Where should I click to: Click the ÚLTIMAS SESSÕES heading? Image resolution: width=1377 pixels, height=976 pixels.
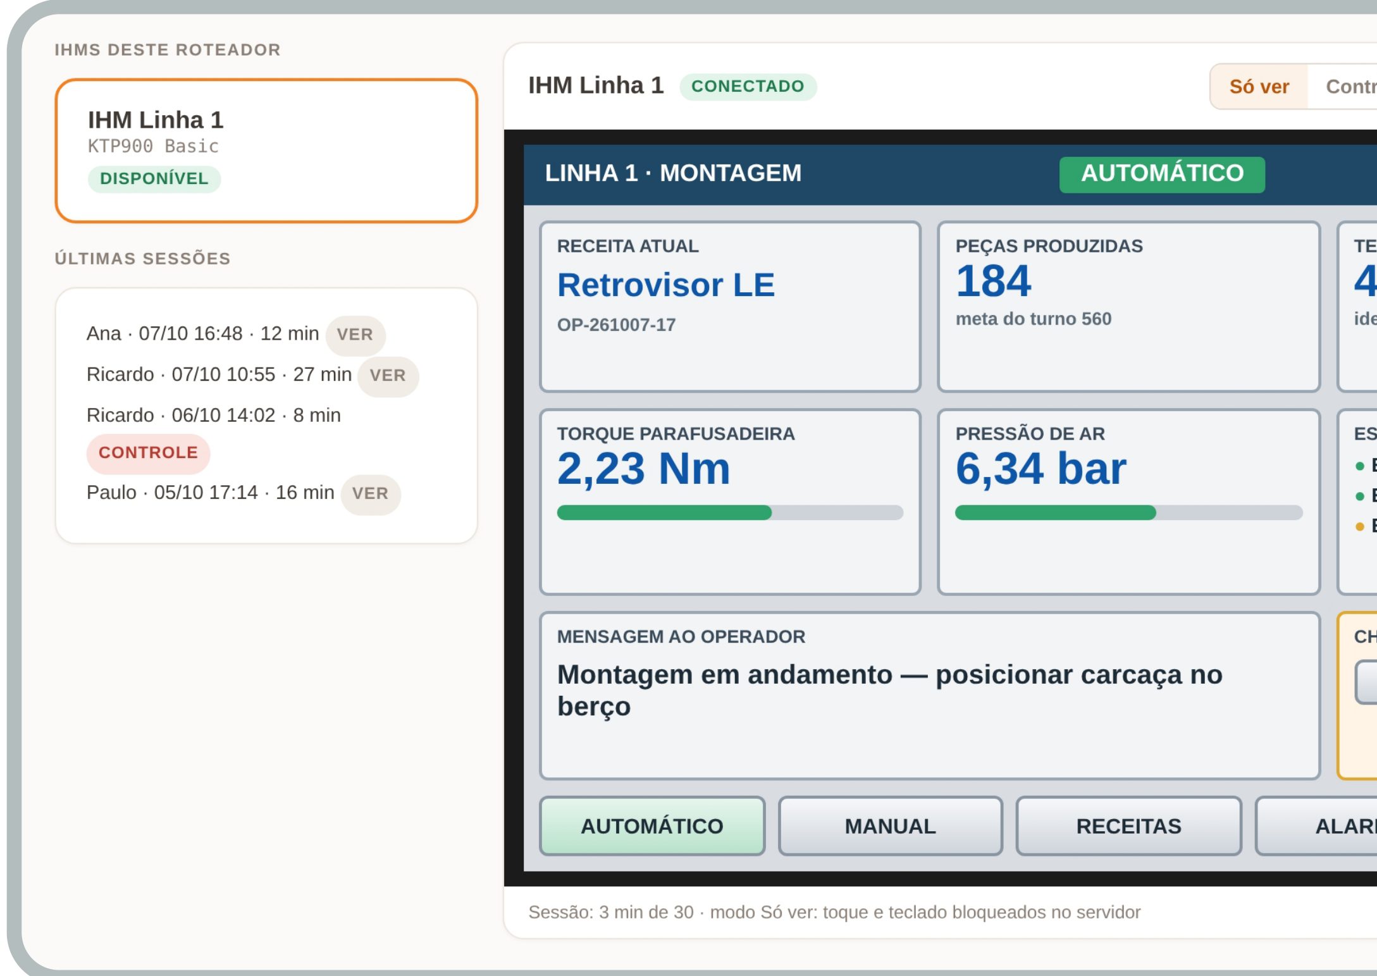pyautogui.click(x=142, y=259)
